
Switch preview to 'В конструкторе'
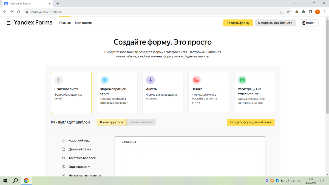112,122
